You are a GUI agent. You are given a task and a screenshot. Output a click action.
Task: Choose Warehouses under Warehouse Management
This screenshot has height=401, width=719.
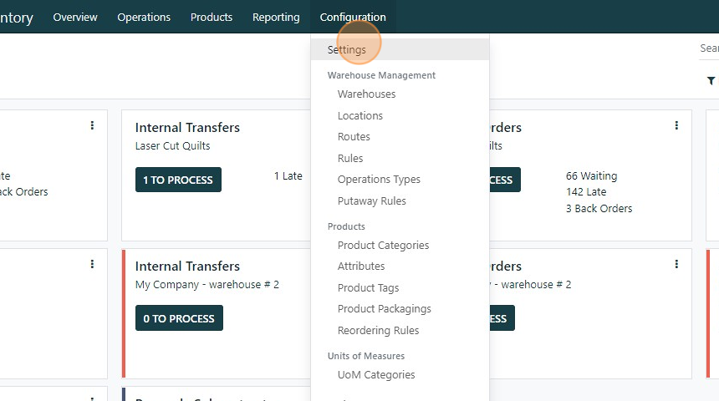tap(366, 94)
